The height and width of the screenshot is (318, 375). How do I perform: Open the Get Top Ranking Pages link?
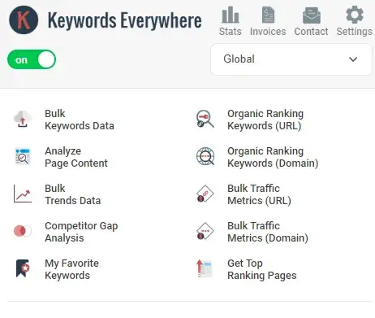(262, 269)
